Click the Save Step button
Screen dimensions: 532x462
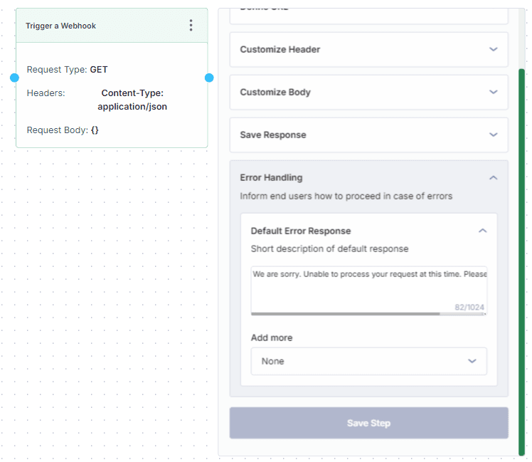tap(368, 423)
